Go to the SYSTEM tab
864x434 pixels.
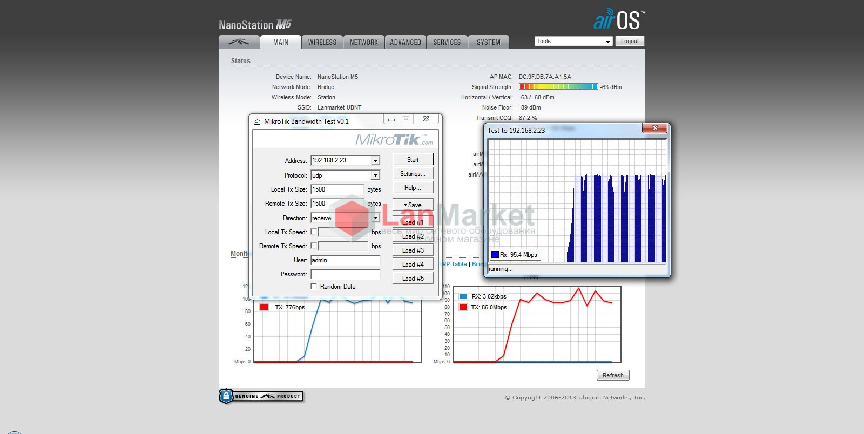(488, 42)
